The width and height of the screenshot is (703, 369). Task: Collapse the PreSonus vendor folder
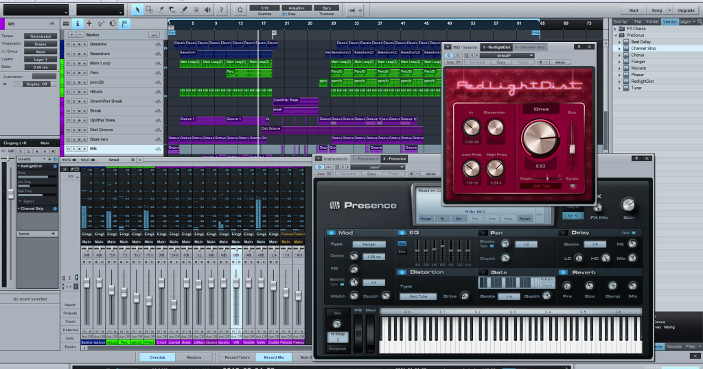pyautogui.click(x=616, y=35)
